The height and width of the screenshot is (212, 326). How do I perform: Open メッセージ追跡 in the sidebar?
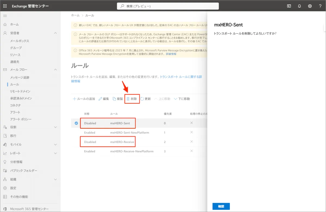[20, 77]
